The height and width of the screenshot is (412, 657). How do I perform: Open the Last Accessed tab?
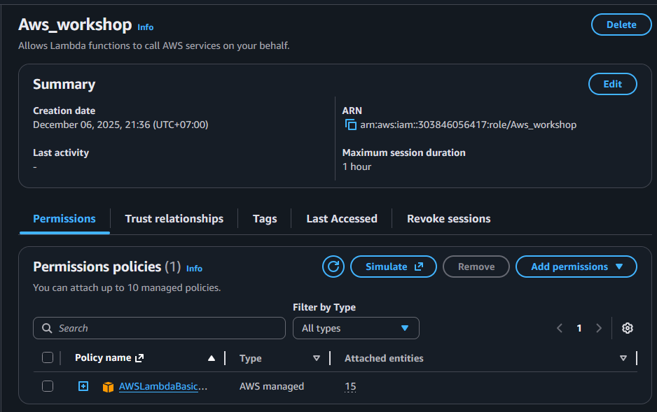click(342, 219)
